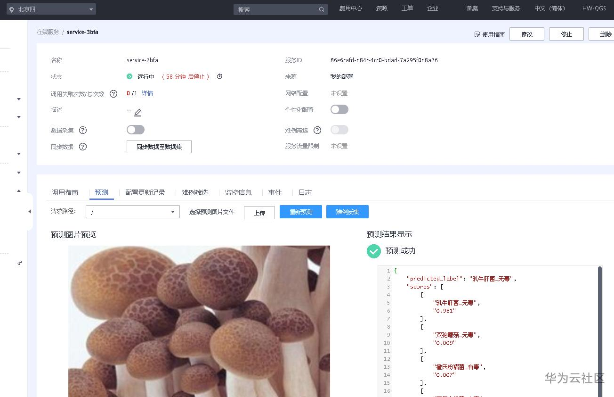
Task: Go to 在线服务 via breadcrumb
Action: tap(48, 32)
